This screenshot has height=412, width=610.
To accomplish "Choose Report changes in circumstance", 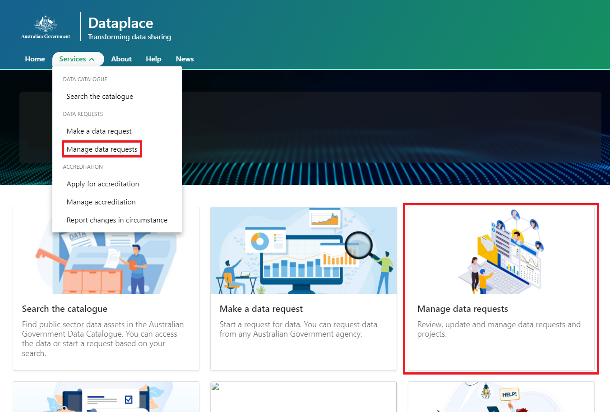I will tap(117, 220).
